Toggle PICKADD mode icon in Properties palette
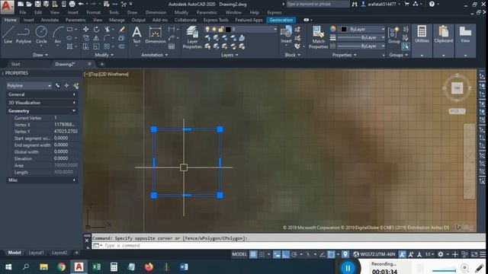Image resolution: width=488 pixels, height=274 pixels. click(58, 85)
